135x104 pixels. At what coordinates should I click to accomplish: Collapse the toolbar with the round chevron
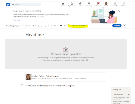124,26
